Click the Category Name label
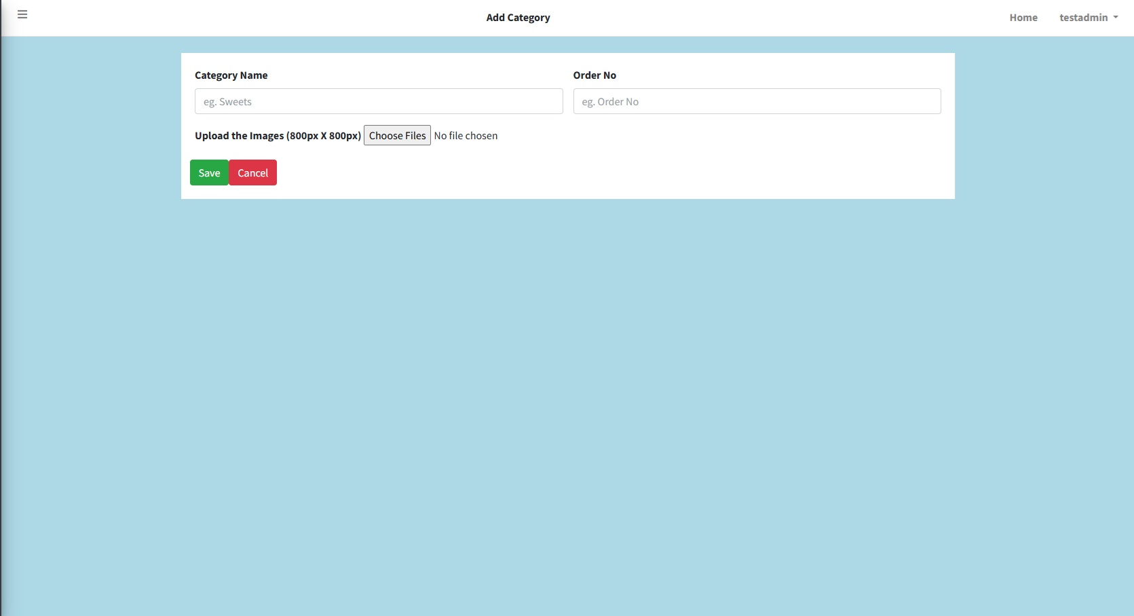1134x616 pixels. click(231, 75)
